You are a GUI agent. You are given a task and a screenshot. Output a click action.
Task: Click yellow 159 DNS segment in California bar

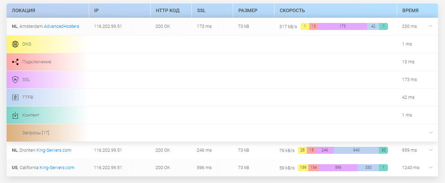[x=303, y=168]
